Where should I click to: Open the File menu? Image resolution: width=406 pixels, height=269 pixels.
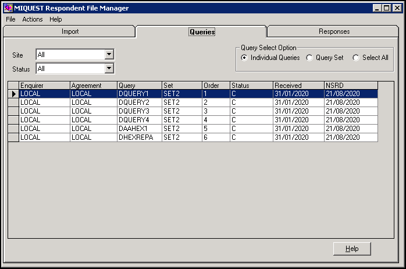10,19
